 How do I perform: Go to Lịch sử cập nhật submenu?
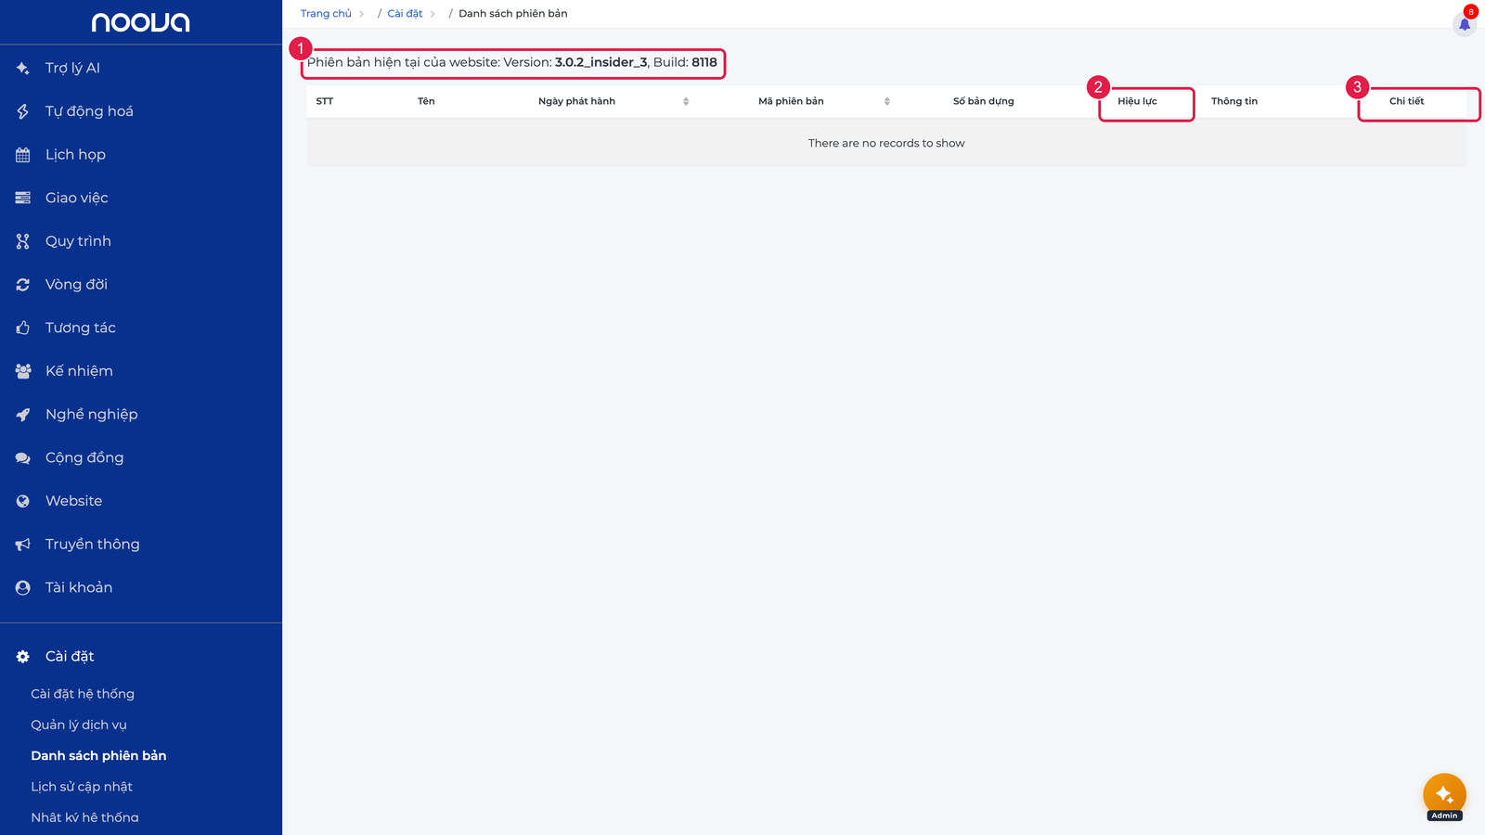pyautogui.click(x=82, y=787)
